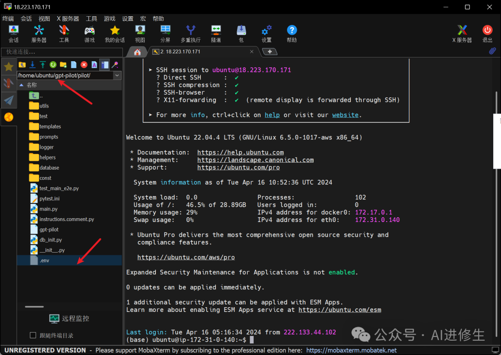
Task: Click the 名称 column sort arrow
Action: point(21,85)
